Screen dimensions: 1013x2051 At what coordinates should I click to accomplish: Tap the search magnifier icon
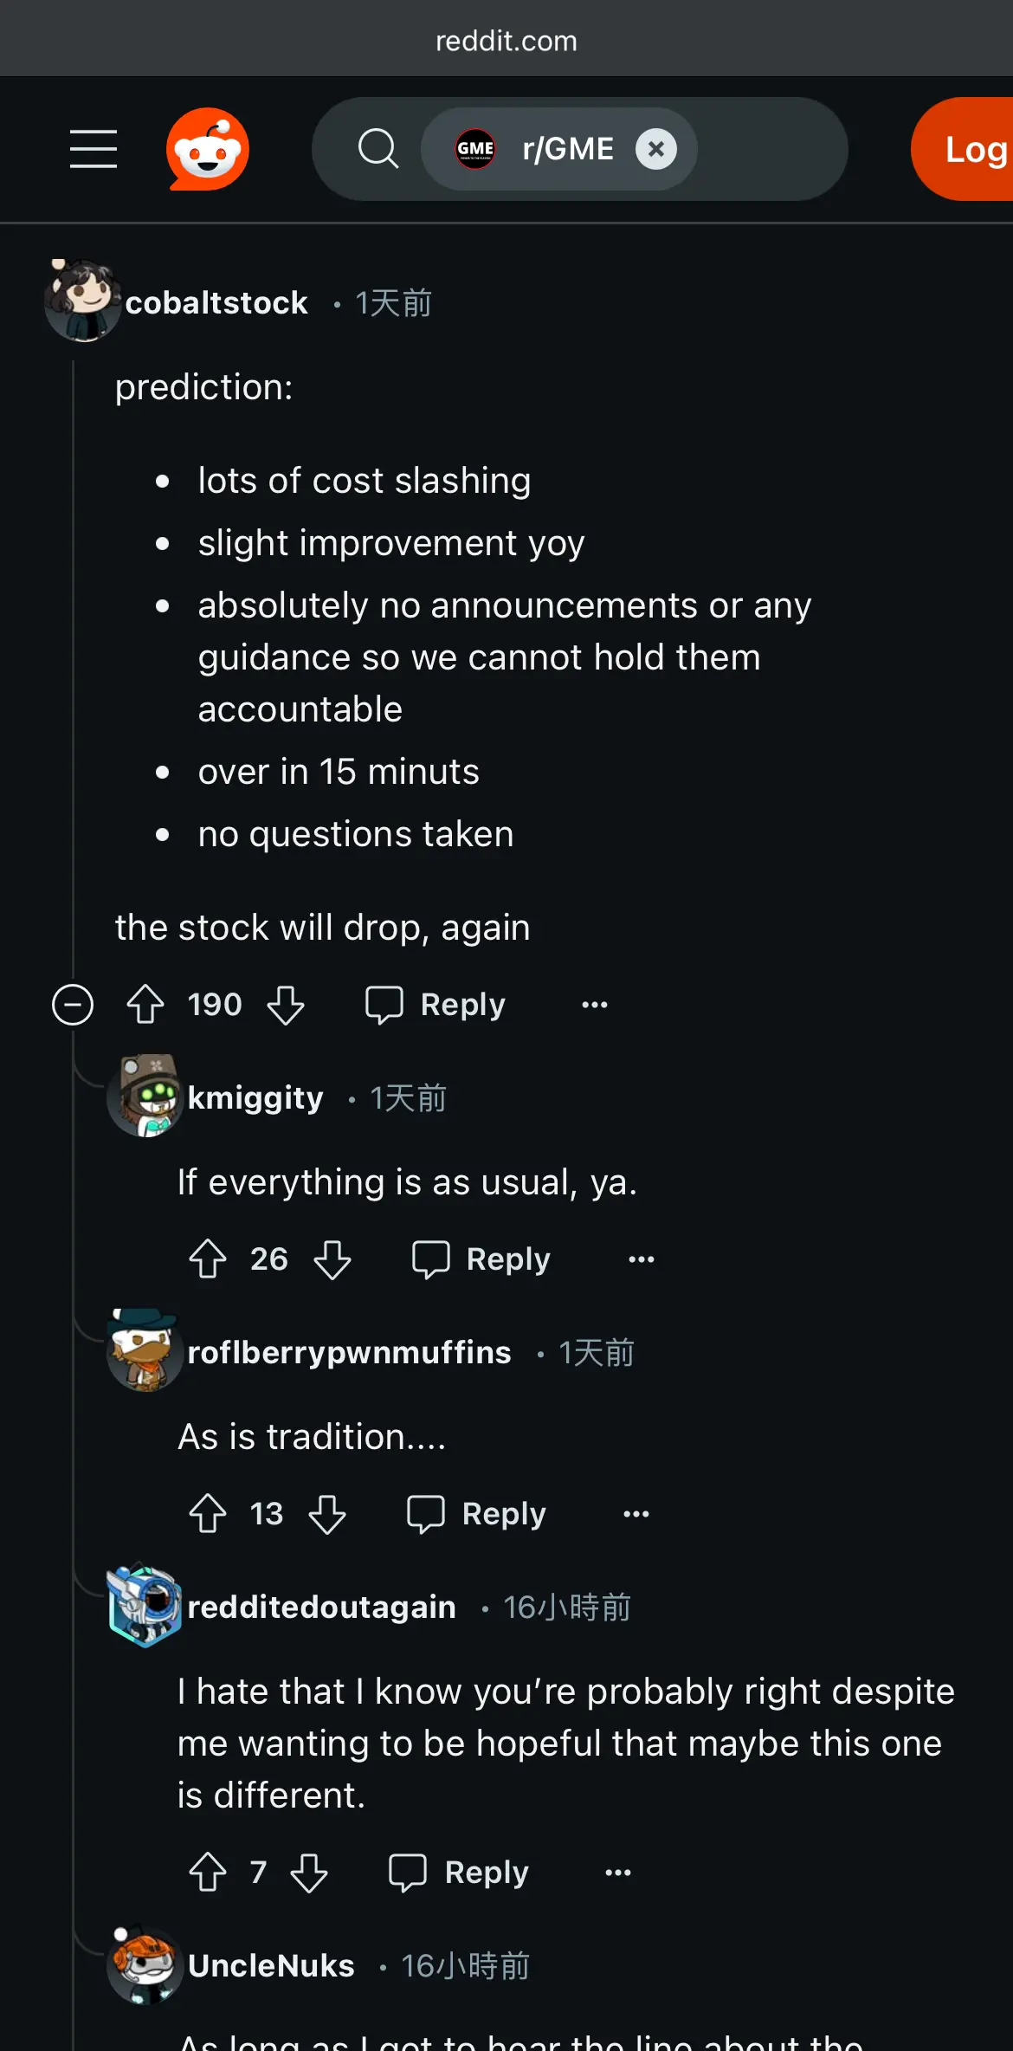(378, 149)
